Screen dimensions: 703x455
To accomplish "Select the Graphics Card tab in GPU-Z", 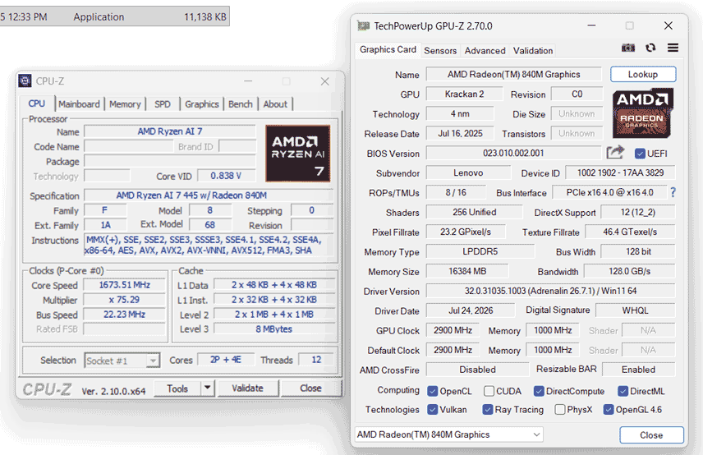I will click(x=388, y=50).
